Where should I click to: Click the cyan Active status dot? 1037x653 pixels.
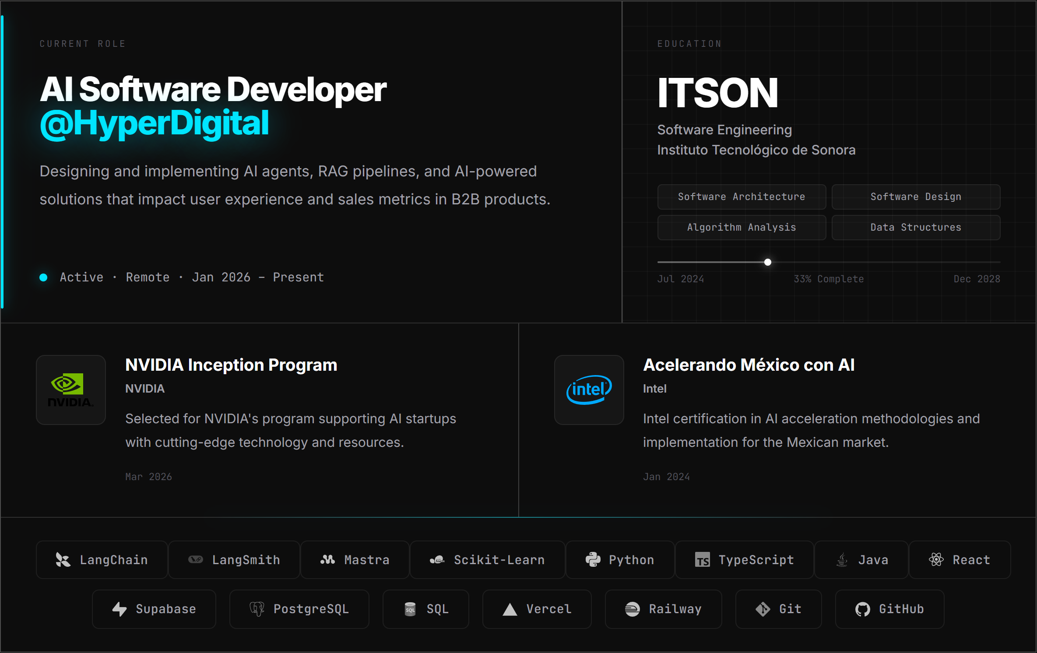coord(43,277)
